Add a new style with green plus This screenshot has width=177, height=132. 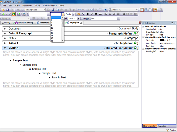click(3, 14)
